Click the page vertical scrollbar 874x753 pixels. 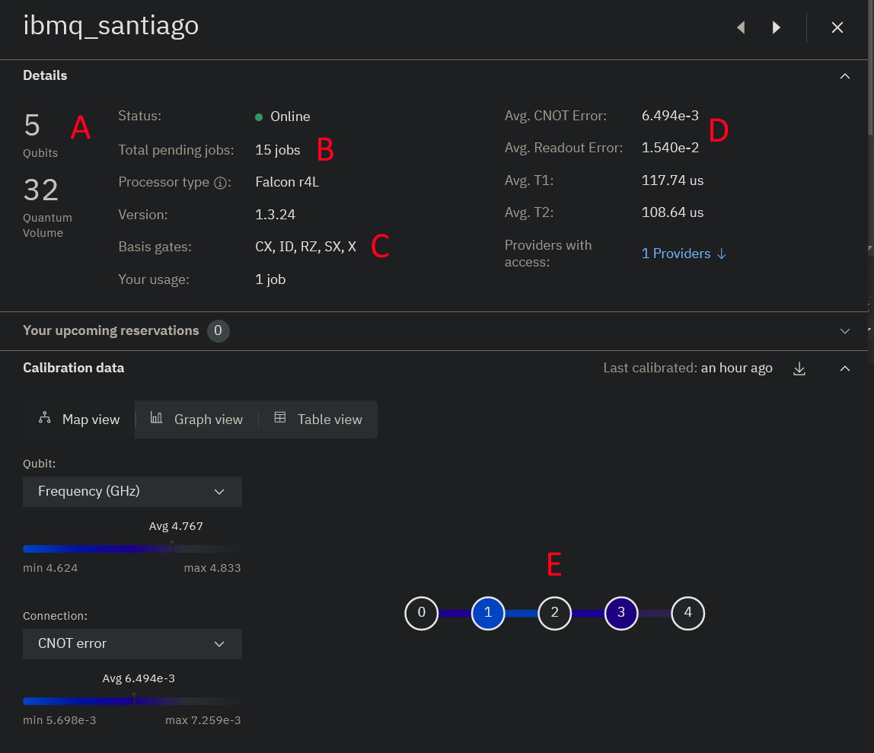(x=871, y=67)
